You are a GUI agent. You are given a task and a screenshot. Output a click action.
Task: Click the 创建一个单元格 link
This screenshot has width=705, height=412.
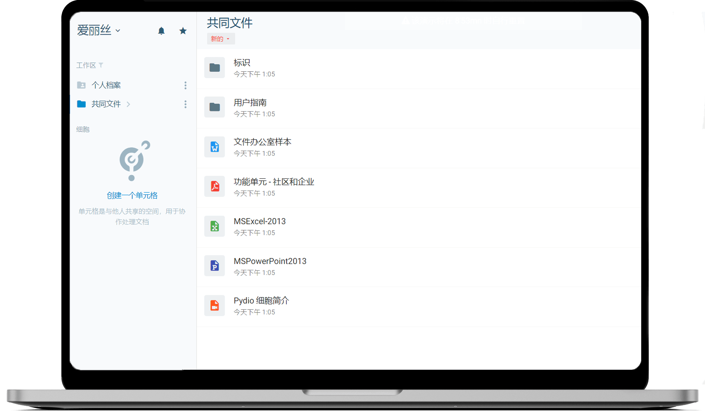point(132,195)
